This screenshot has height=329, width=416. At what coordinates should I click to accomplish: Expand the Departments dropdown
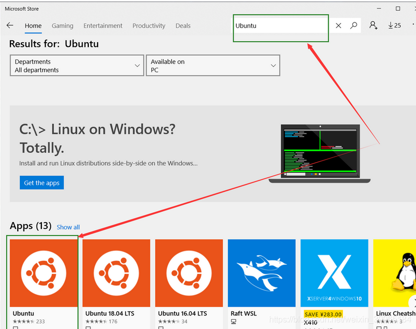[77, 65]
